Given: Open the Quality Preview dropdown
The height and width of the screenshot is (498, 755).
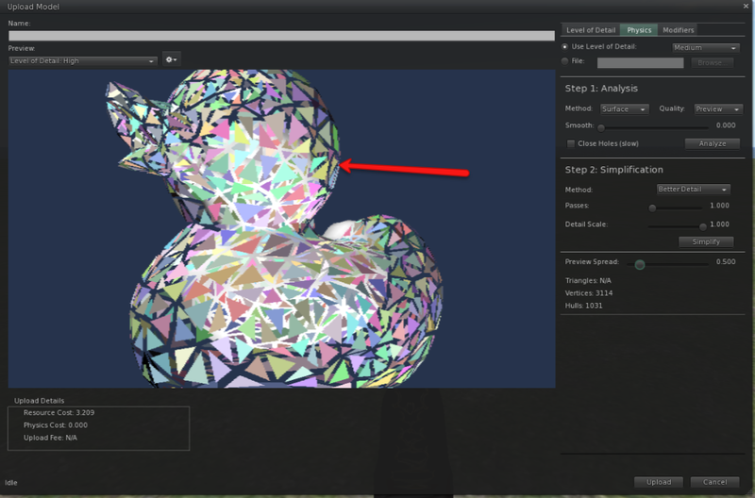Looking at the screenshot, I should click(x=717, y=109).
